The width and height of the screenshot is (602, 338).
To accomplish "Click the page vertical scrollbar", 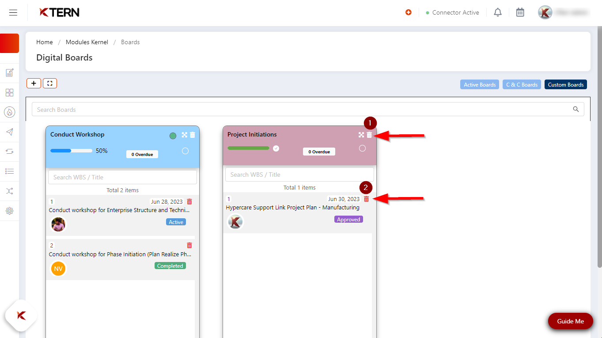I will click(x=599, y=146).
